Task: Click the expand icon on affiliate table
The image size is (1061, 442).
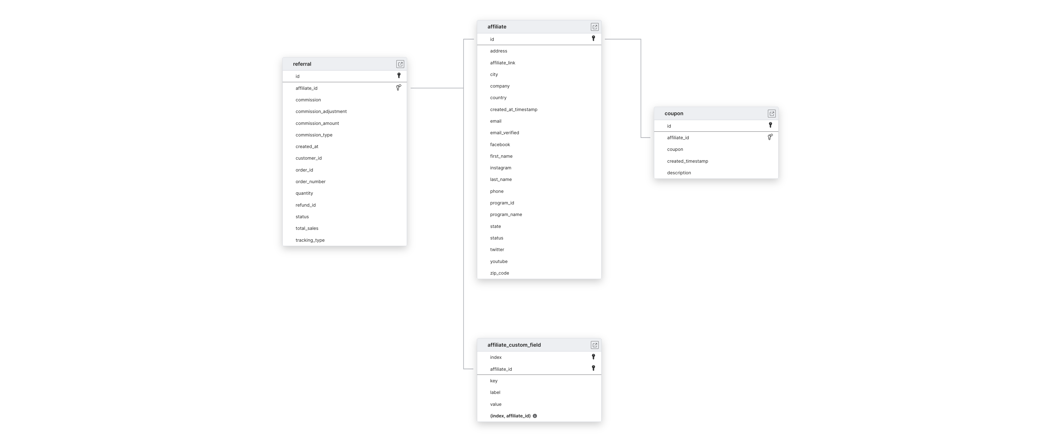Action: pyautogui.click(x=594, y=26)
